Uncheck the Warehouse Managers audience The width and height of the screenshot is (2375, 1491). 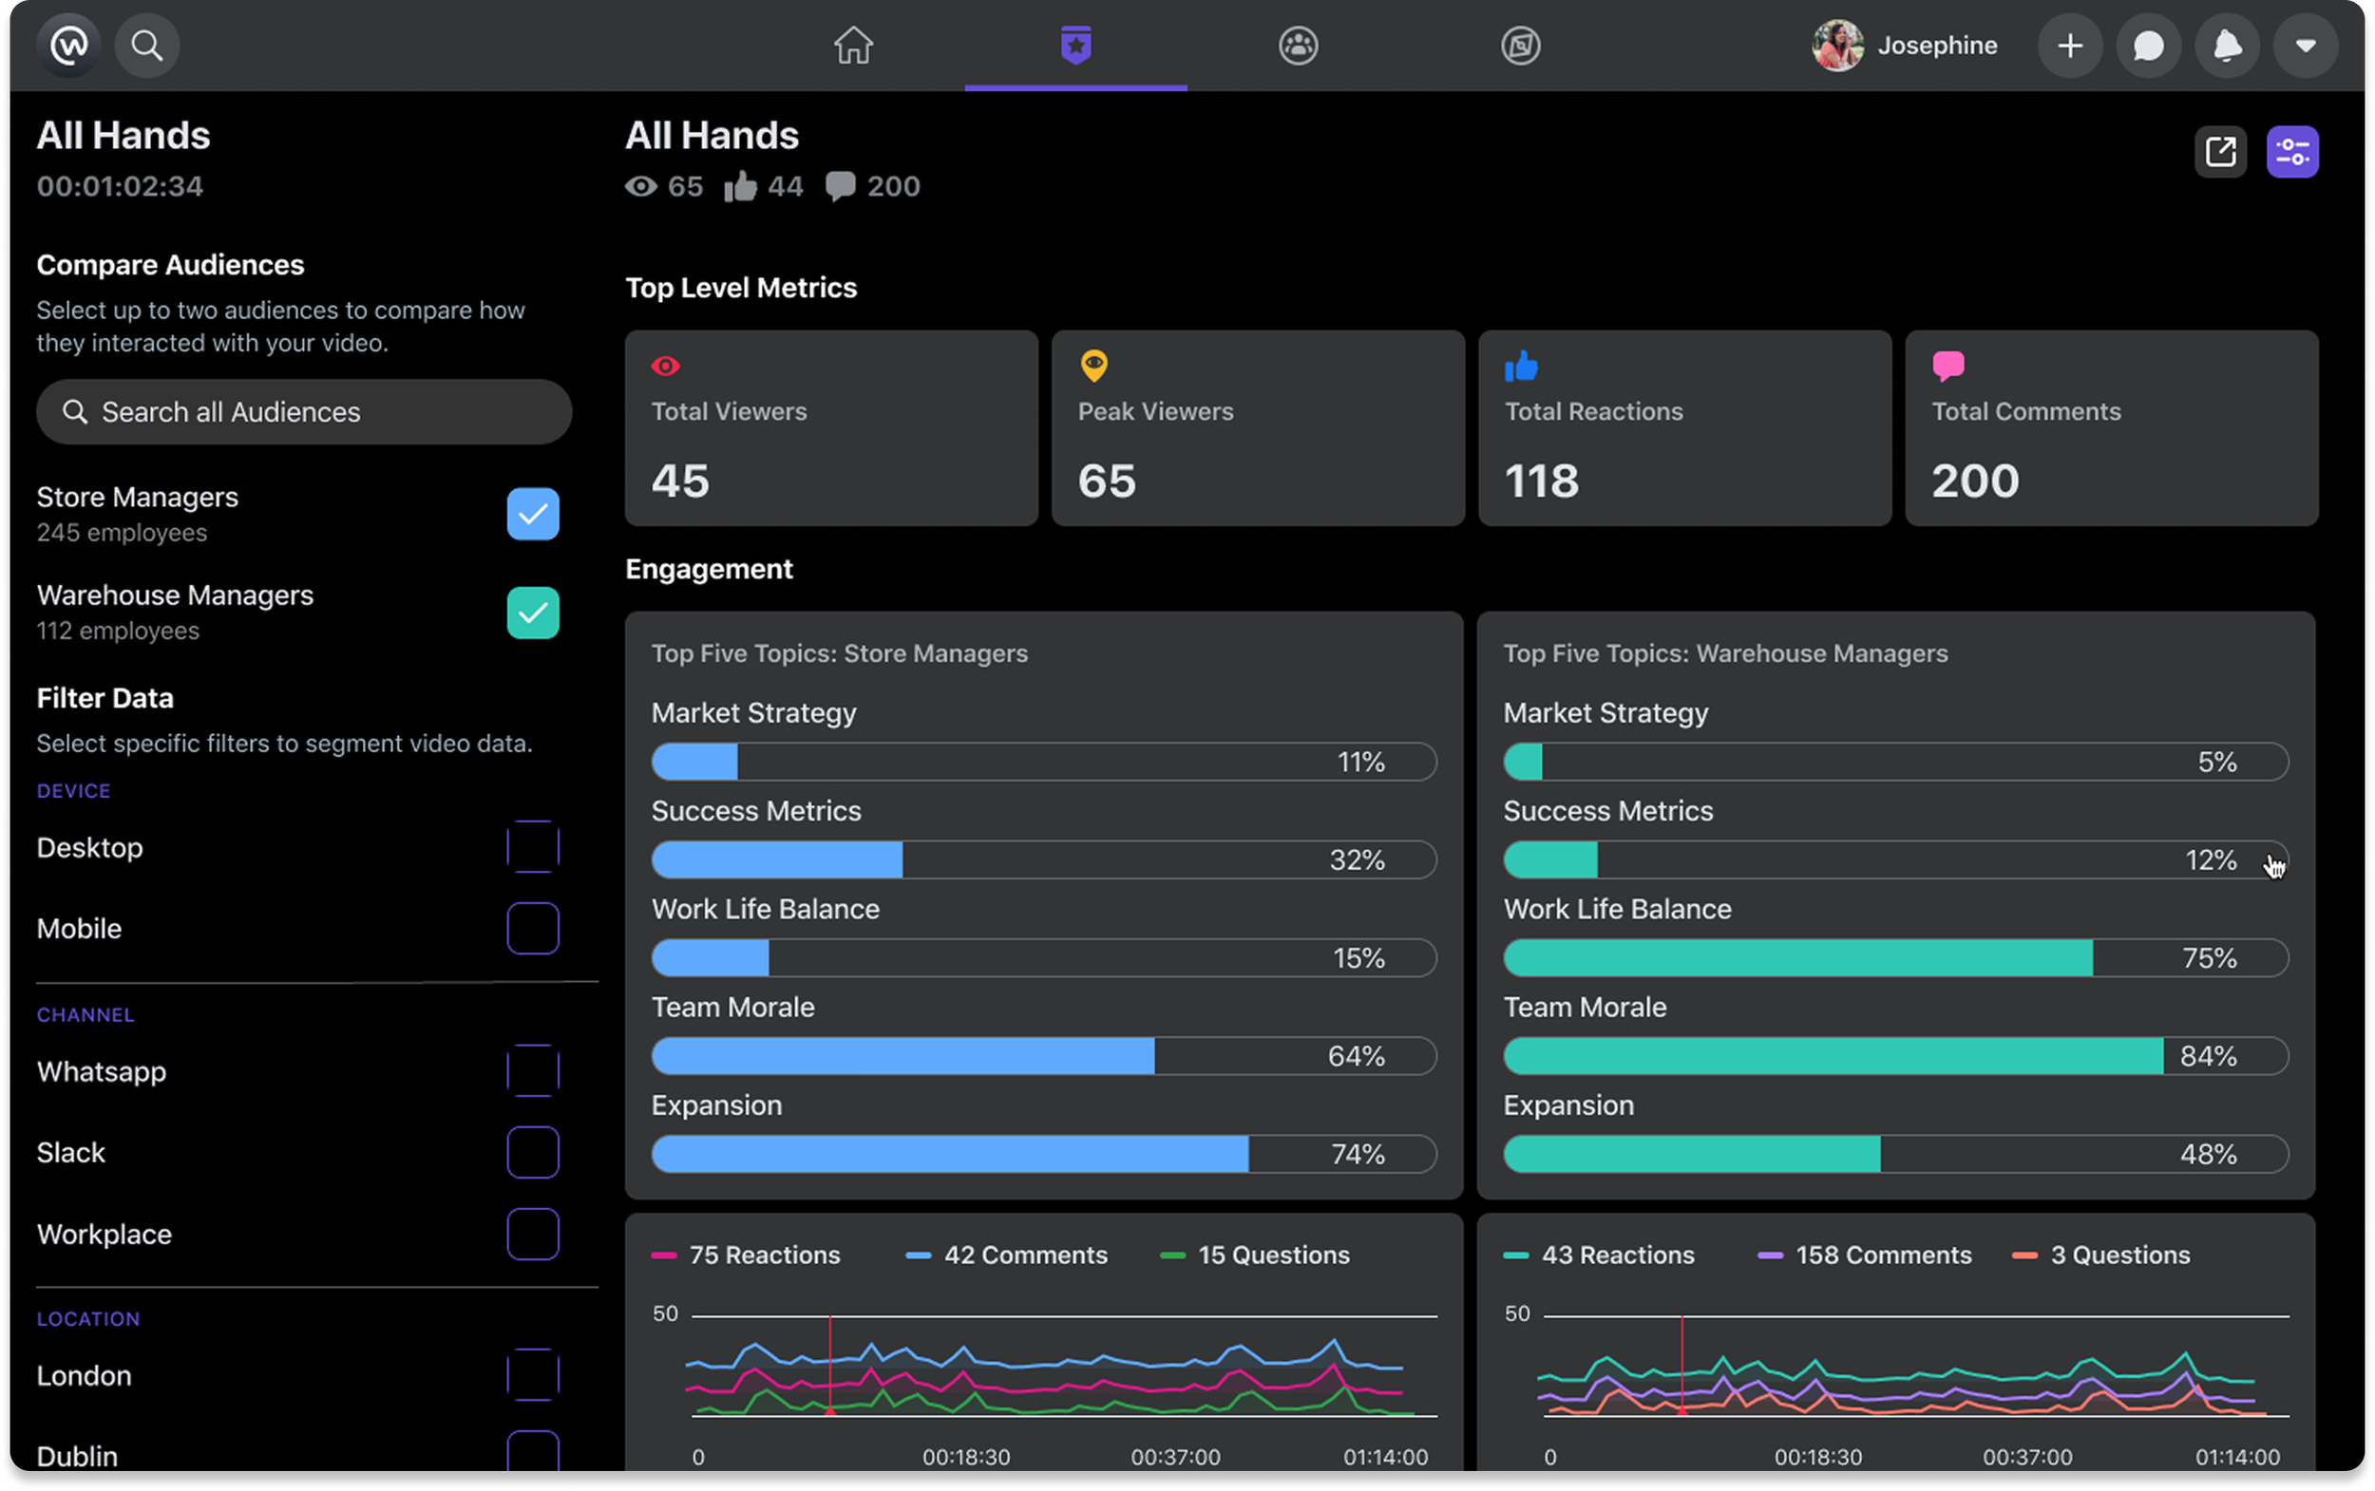point(533,613)
